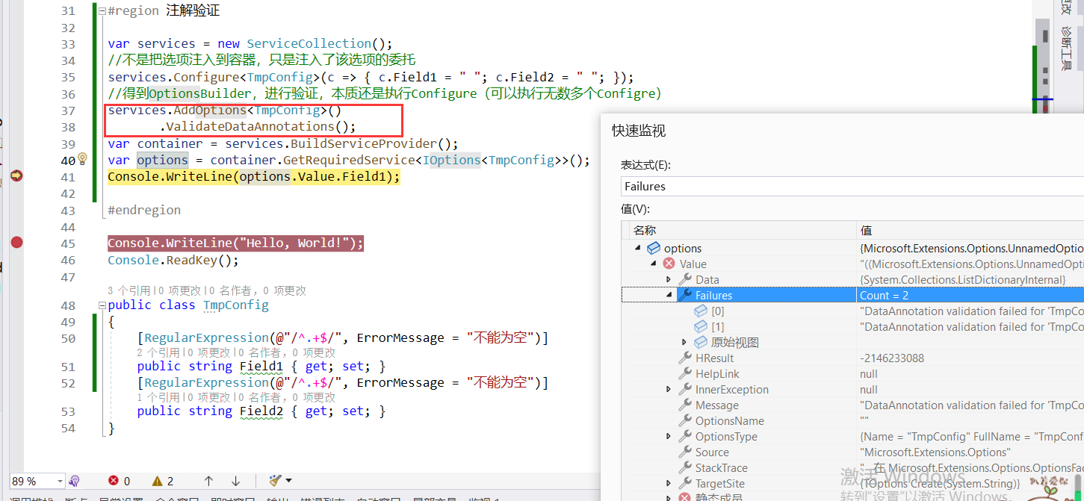This screenshot has height=501, width=1084.
Task: Click the wrench icon beside StackTrace
Action: point(684,467)
